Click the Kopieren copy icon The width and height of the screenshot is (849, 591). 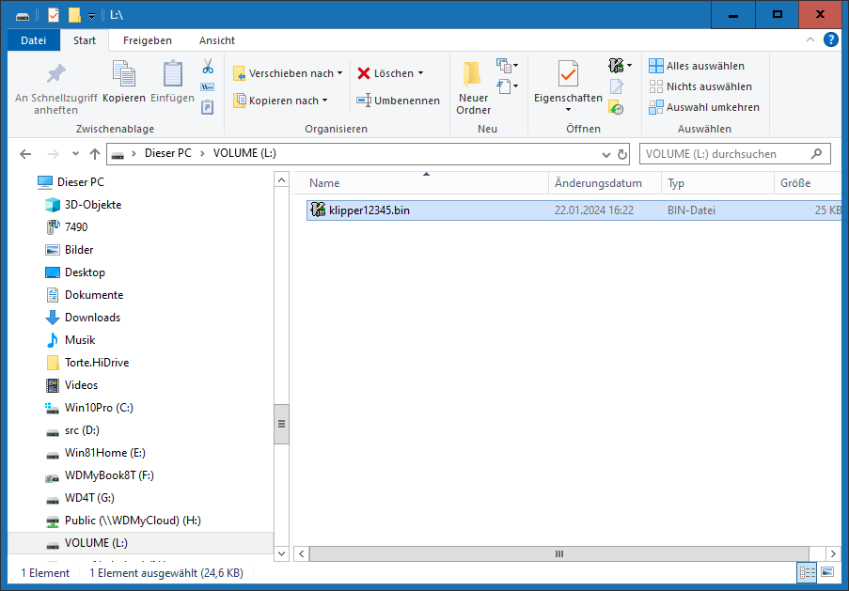[124, 74]
